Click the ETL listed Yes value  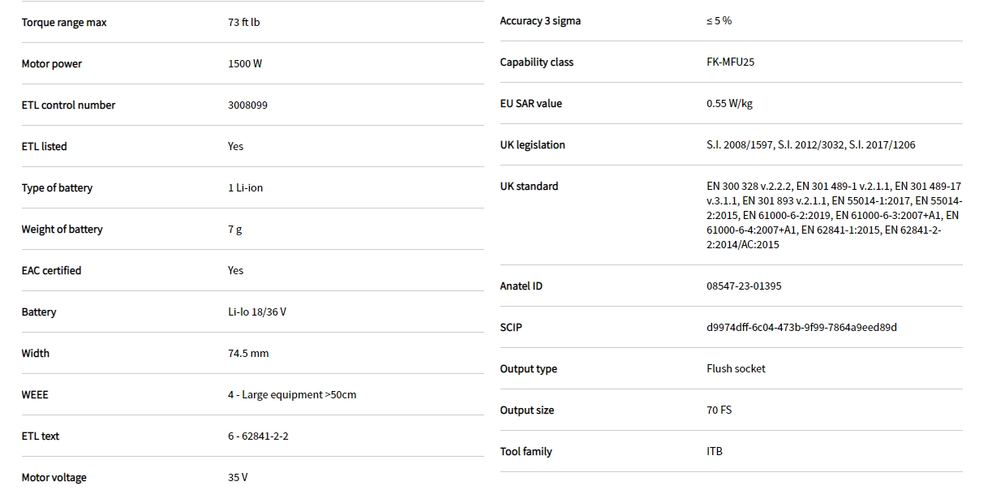click(235, 147)
